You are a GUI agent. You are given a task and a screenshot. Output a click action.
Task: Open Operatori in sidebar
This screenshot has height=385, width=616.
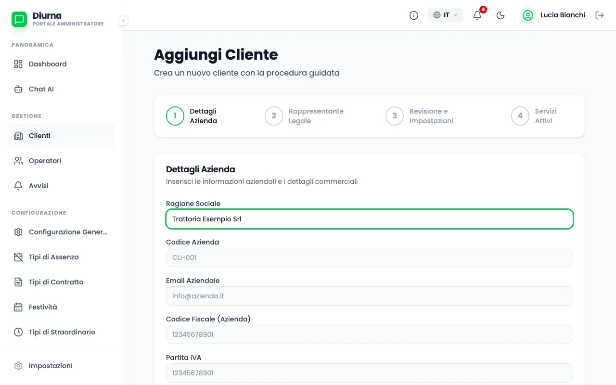[62, 161]
